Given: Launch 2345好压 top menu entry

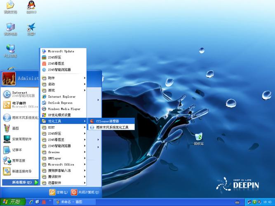Looking at the screenshot, I should point(63,57).
